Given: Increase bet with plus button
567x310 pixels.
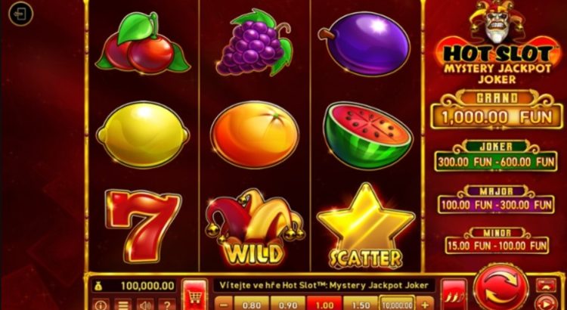Looking at the screenshot, I should tap(425, 304).
